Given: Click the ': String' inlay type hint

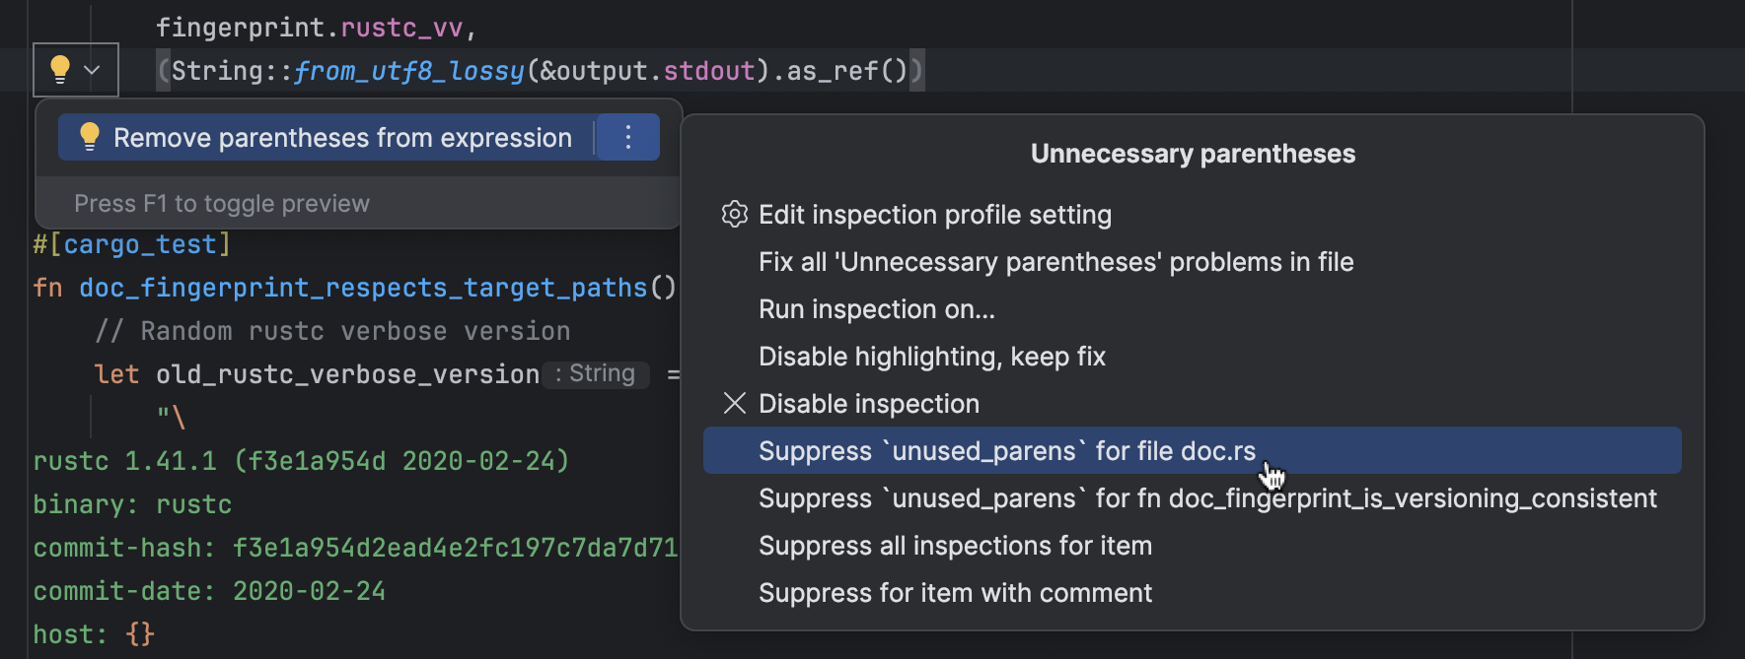Looking at the screenshot, I should [597, 374].
